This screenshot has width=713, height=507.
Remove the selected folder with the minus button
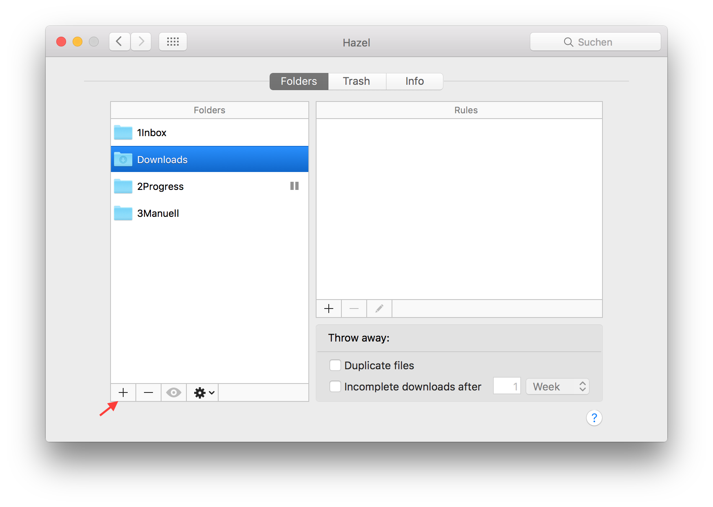(x=148, y=392)
